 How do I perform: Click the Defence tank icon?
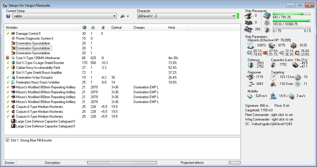[251, 65]
